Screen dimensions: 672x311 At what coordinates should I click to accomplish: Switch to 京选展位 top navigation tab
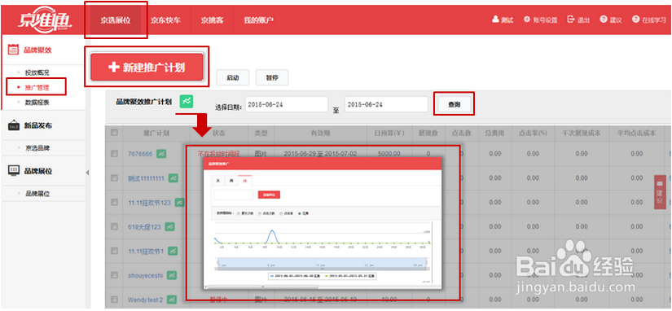[116, 20]
